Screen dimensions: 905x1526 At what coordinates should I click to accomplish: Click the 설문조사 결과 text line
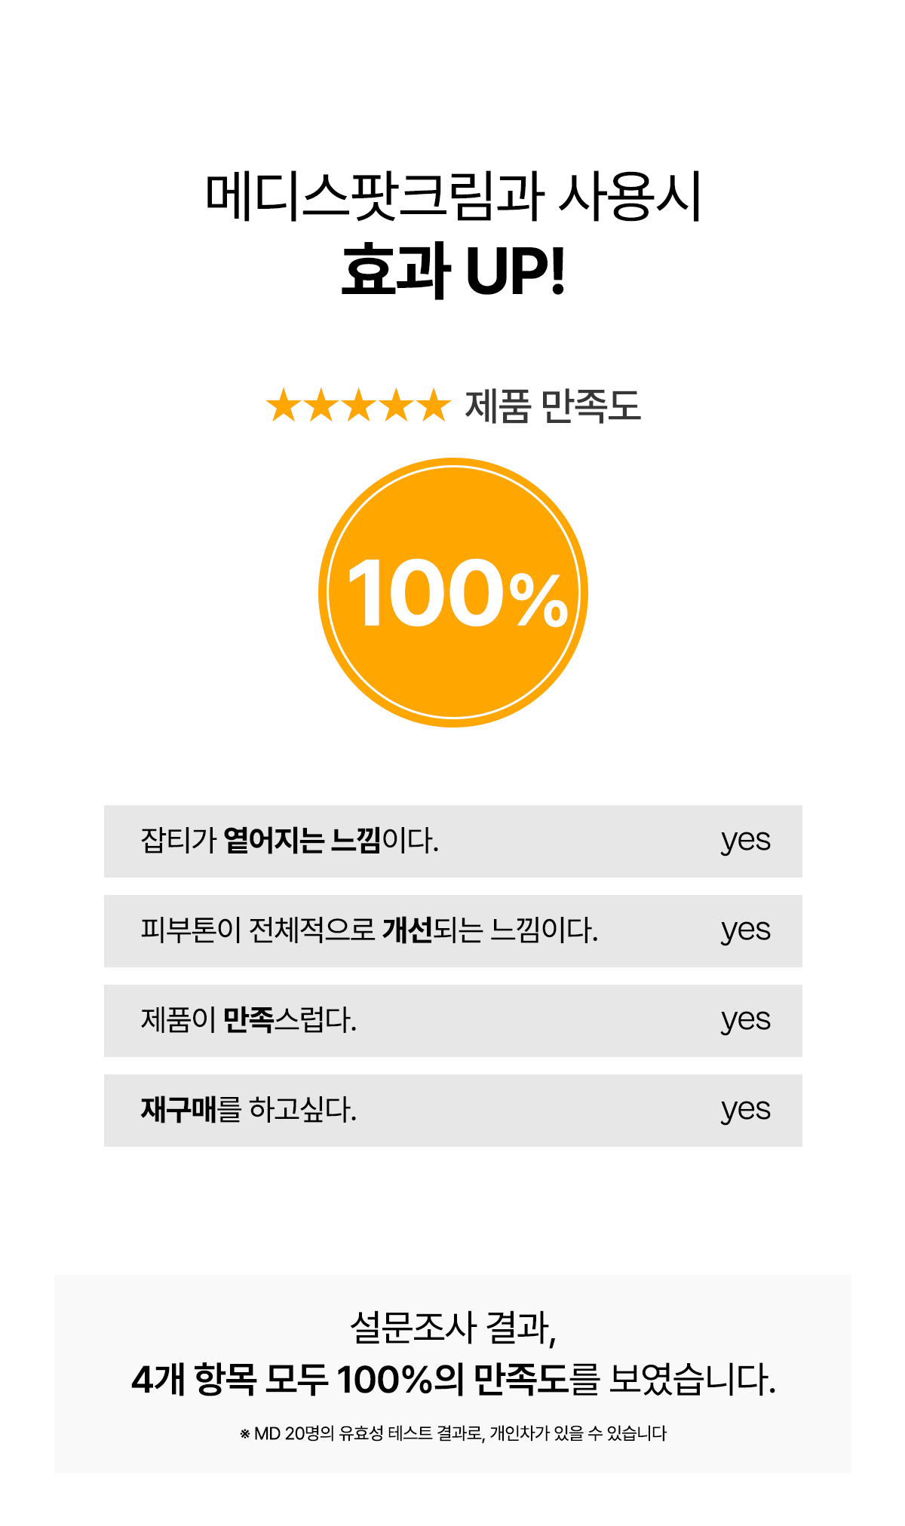[453, 1328]
